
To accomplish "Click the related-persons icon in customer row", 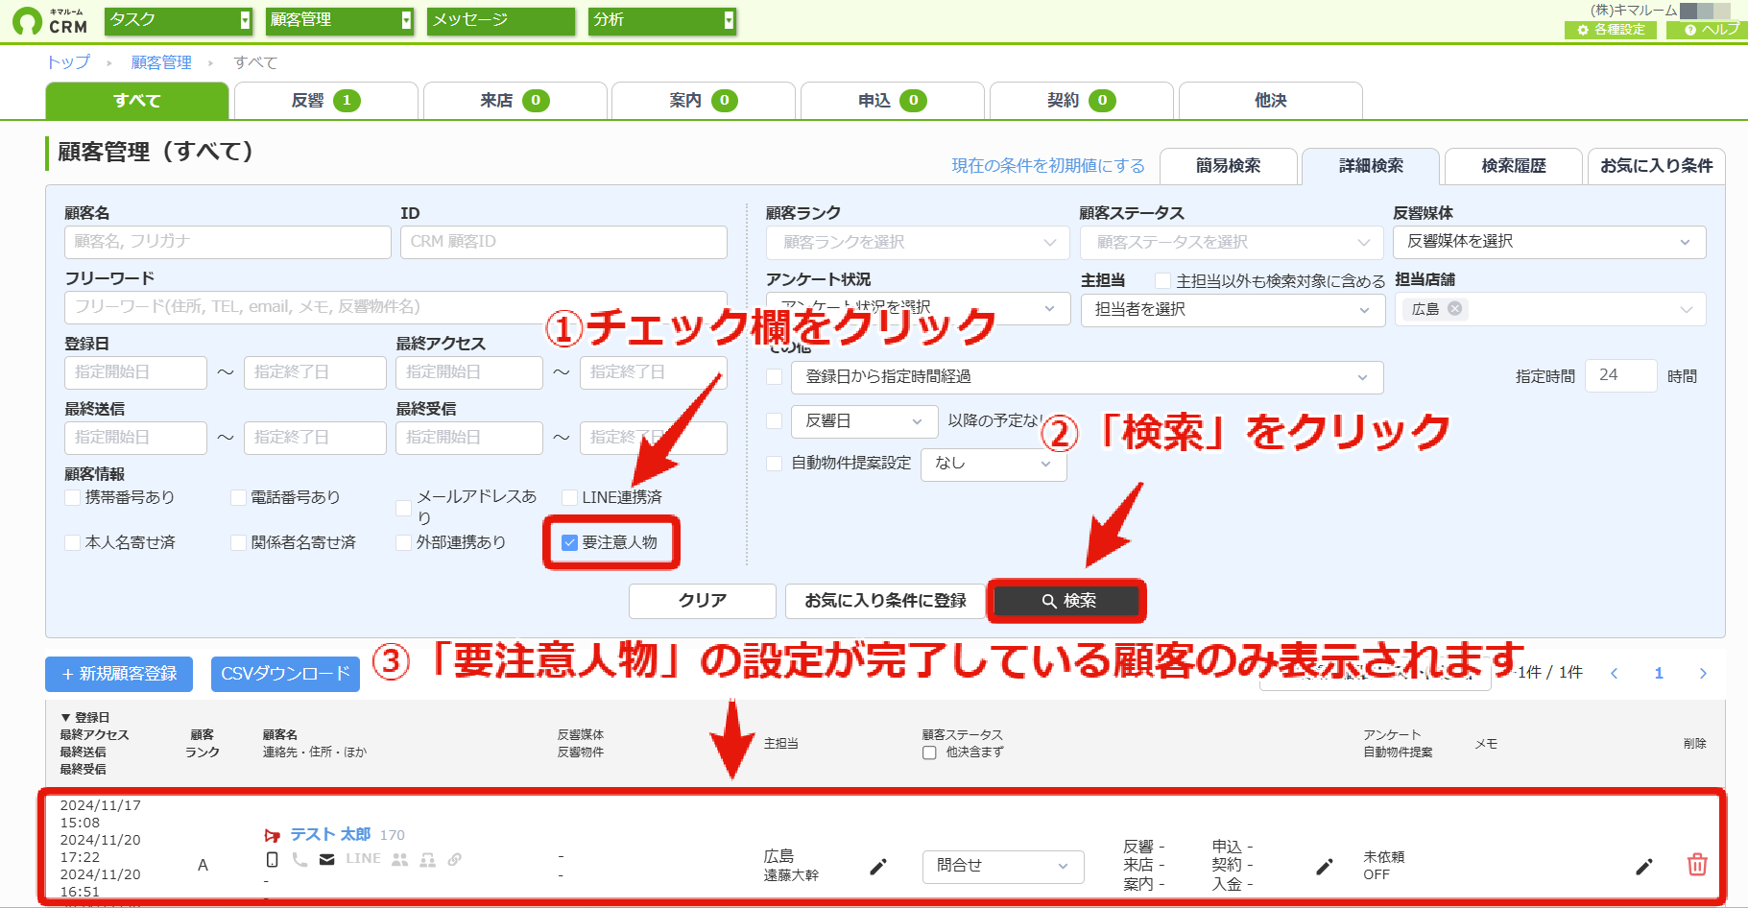I will tap(428, 859).
